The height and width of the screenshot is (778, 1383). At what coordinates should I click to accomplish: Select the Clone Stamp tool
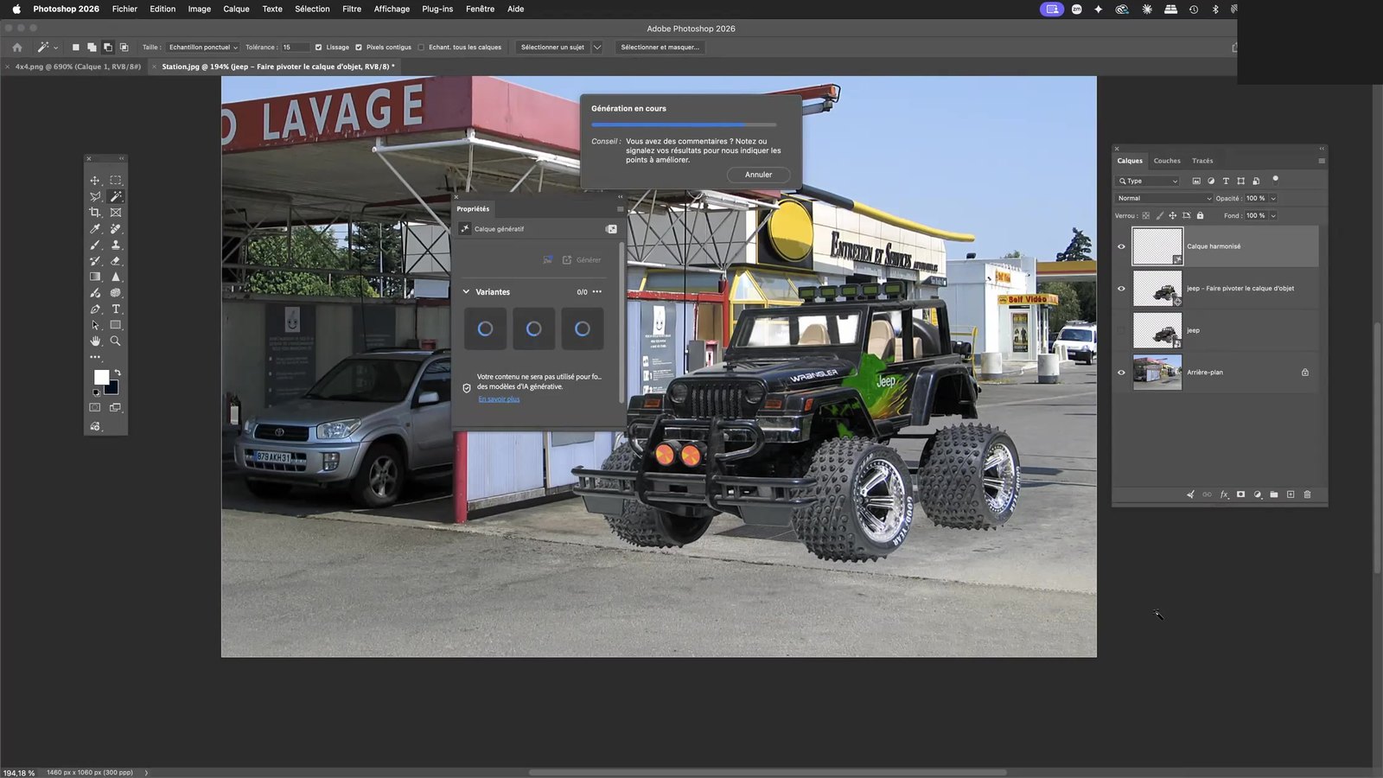(x=116, y=245)
